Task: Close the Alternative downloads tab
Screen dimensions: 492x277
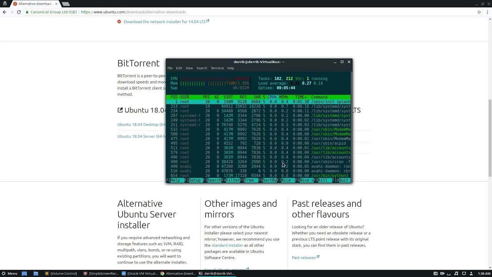Action: [x=56, y=4]
